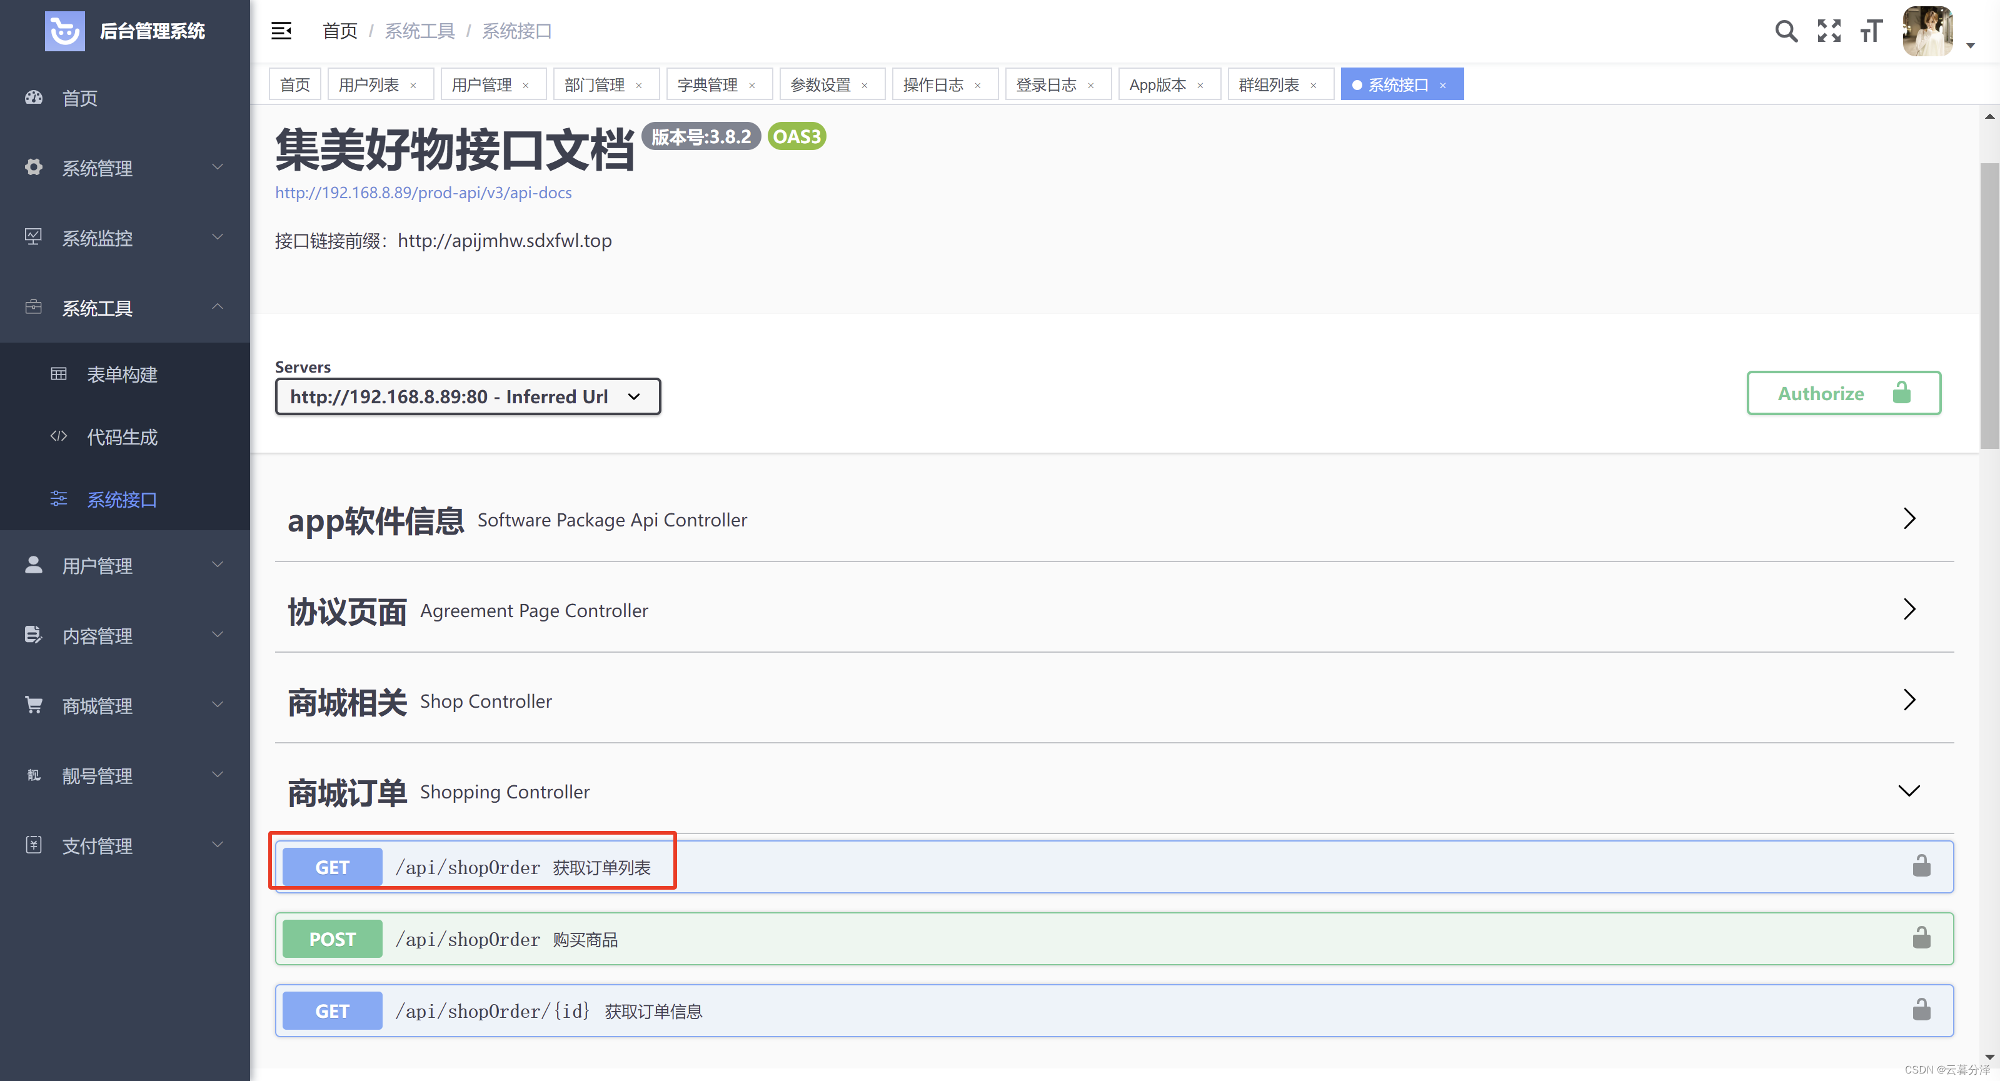
Task: Expand the app软件信息 controller section
Action: click(x=1909, y=519)
